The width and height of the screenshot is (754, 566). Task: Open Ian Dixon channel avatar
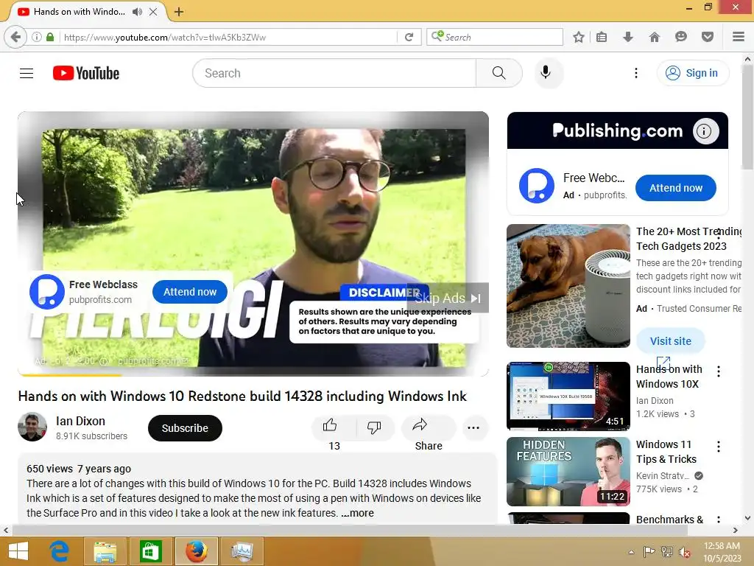[32, 427]
